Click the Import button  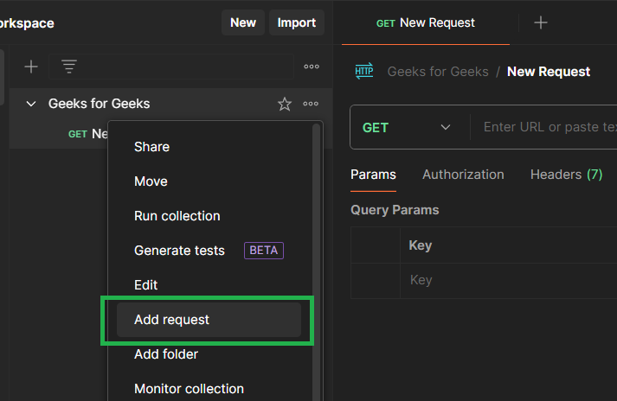(297, 23)
